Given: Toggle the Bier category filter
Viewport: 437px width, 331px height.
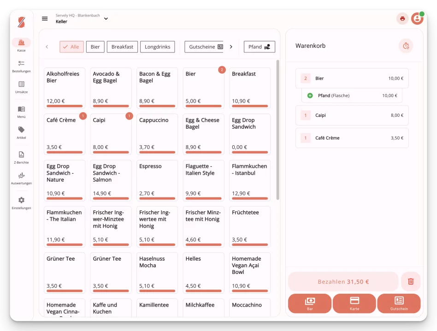Looking at the screenshot, I should 95,46.
